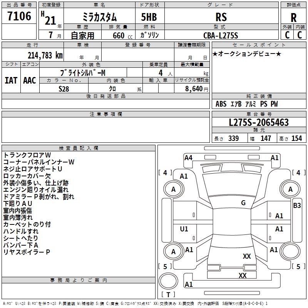Click the front-left wheel circle marked A
This screenshot has width=308, height=308.
[173, 189]
